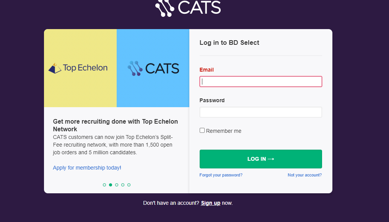The width and height of the screenshot is (389, 222).
Task: Focus the Email input field
Action: click(x=261, y=82)
